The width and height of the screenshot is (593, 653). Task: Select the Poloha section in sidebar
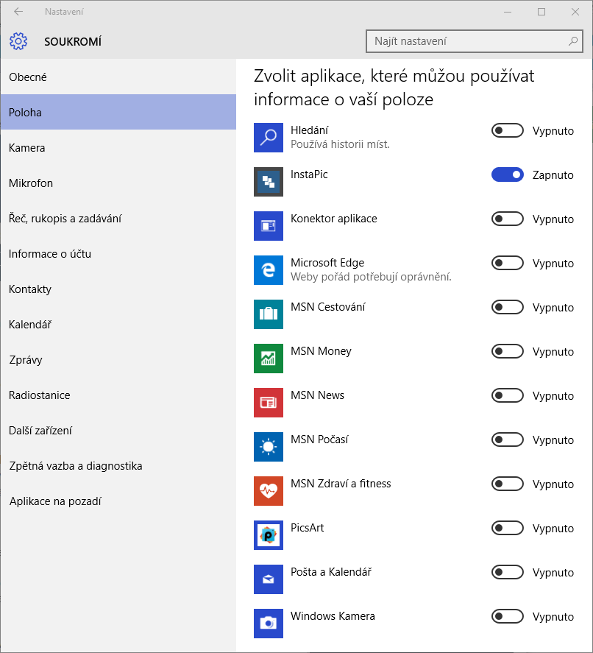coord(118,112)
